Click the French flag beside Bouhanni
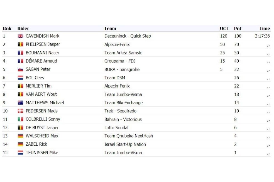The image size is (274, 182). click(20, 53)
